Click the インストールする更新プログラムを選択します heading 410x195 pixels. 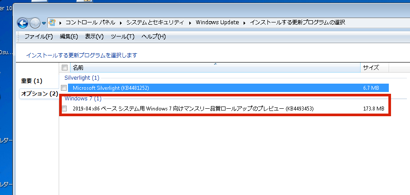tap(82, 55)
